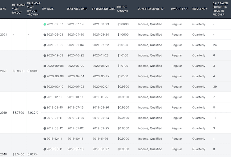The width and height of the screenshot is (231, 157).
Task: Click declared date 2020-10-22
Action: pos(76,55)
